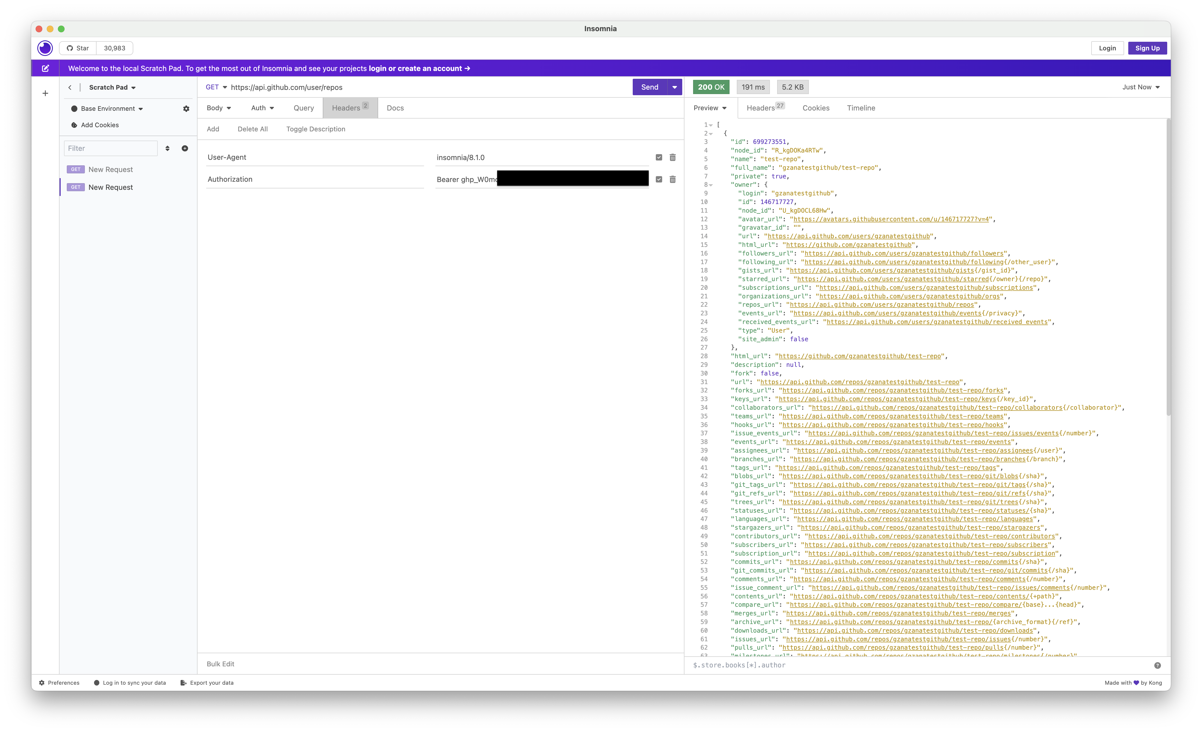Open the Preview mode dropdown

(710, 108)
